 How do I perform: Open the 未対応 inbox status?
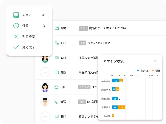[x=29, y=15]
